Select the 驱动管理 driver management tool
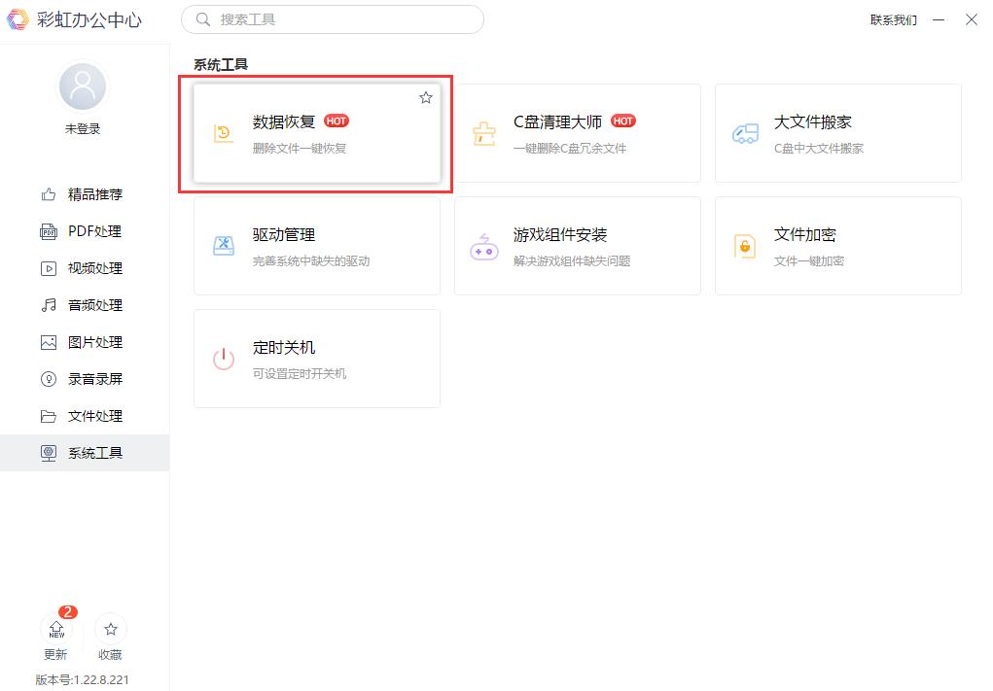The width and height of the screenshot is (993, 691). (316, 246)
